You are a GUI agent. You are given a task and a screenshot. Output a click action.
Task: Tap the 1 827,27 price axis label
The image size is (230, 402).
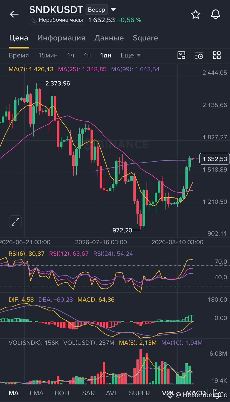(x=215, y=137)
